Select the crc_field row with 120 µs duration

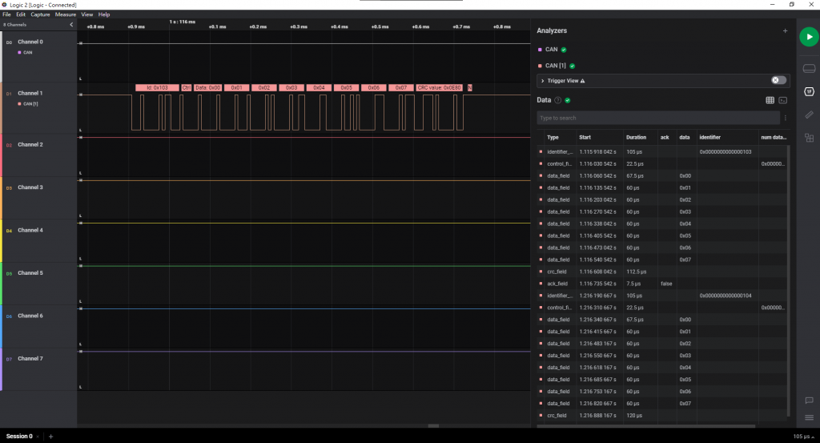click(x=661, y=415)
